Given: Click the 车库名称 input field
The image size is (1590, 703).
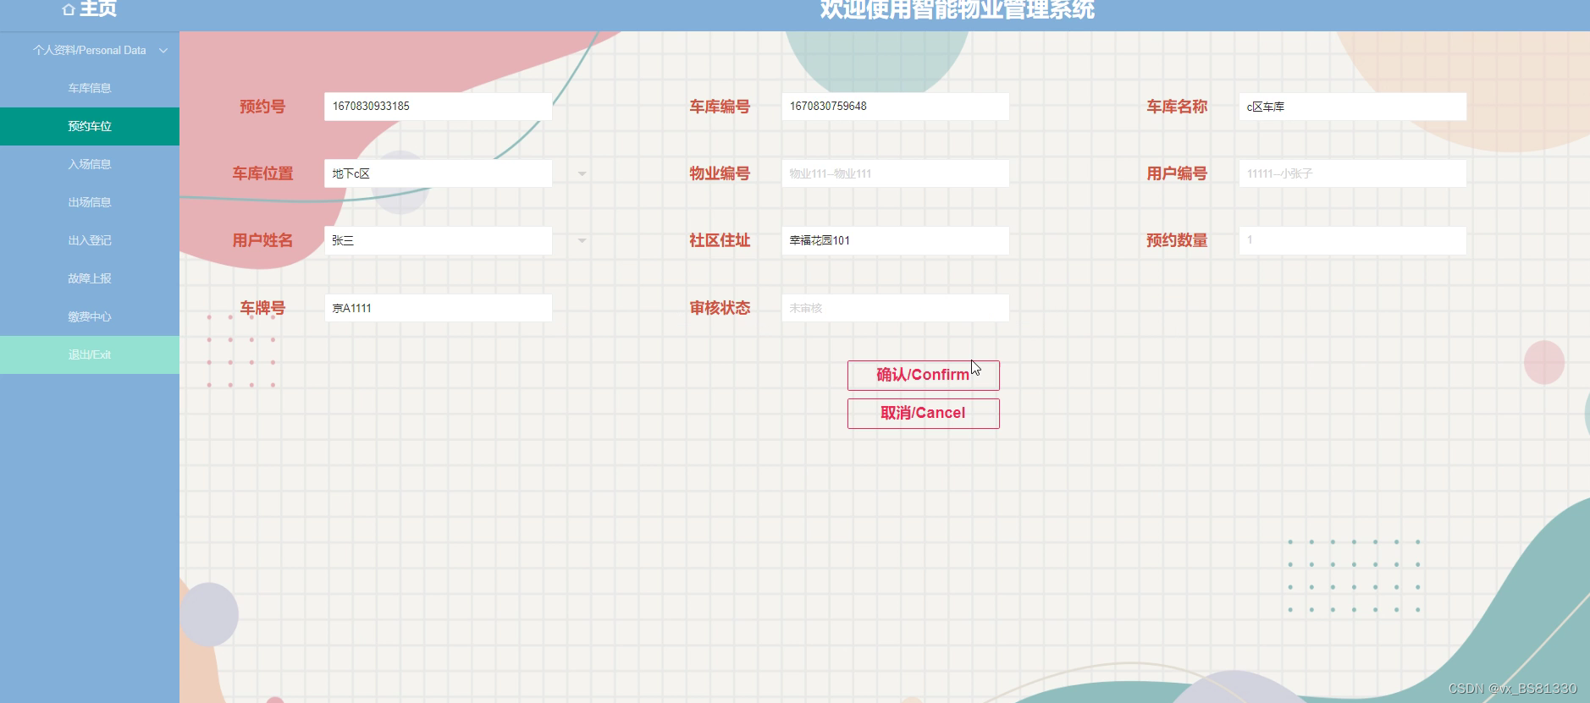Looking at the screenshot, I should pyautogui.click(x=1352, y=107).
